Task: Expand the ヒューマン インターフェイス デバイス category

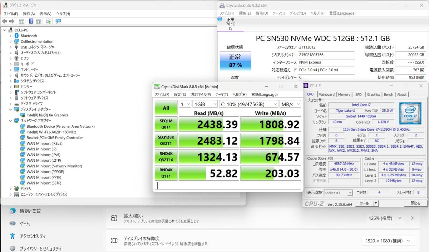Action: coord(10,194)
